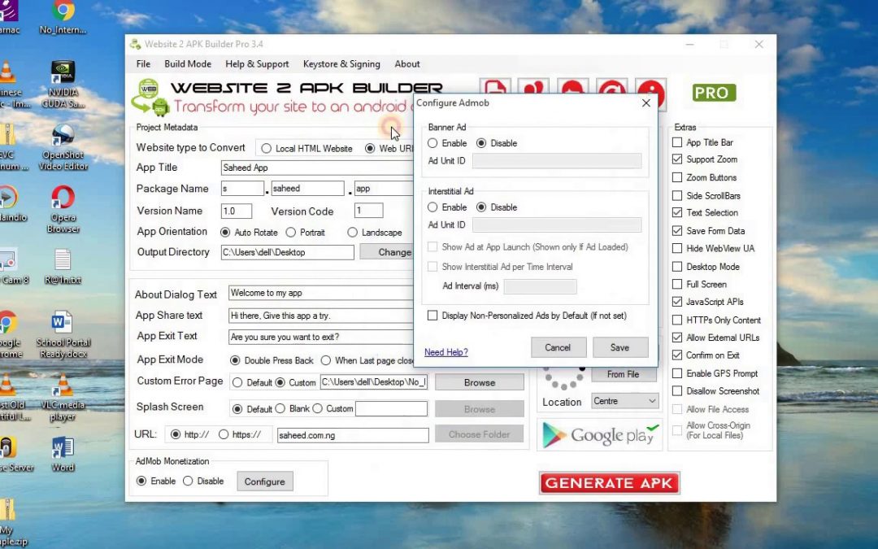This screenshot has height=549, width=878.
Task: Open the Location Centre dropdown
Action: coord(625,401)
